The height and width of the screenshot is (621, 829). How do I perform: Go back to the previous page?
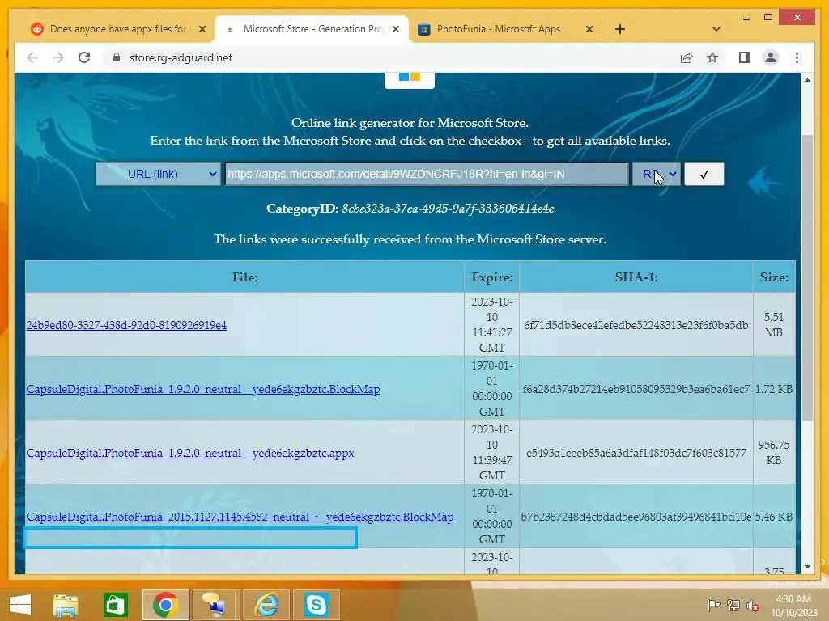click(x=32, y=57)
